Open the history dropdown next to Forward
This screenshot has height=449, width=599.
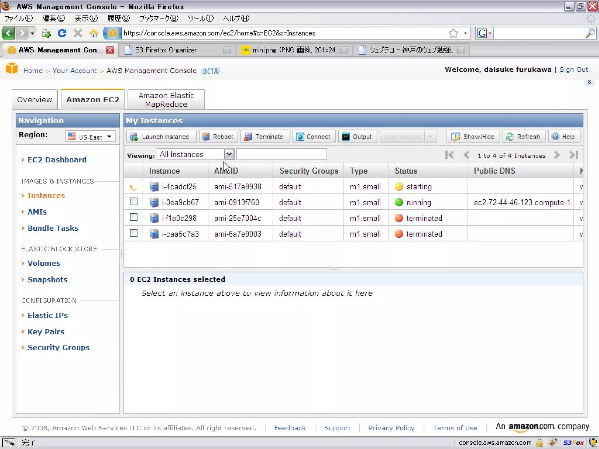32,33
